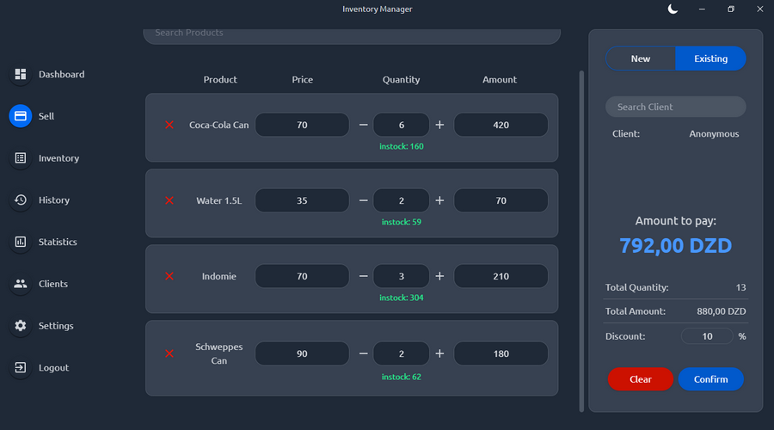
Task: Click the 'Coca-Cola Can' product name
Action: 219,125
